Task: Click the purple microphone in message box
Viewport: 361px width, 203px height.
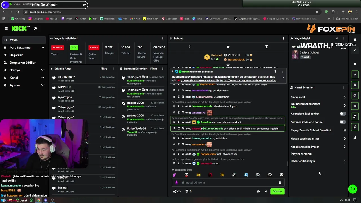Action: pos(177,182)
